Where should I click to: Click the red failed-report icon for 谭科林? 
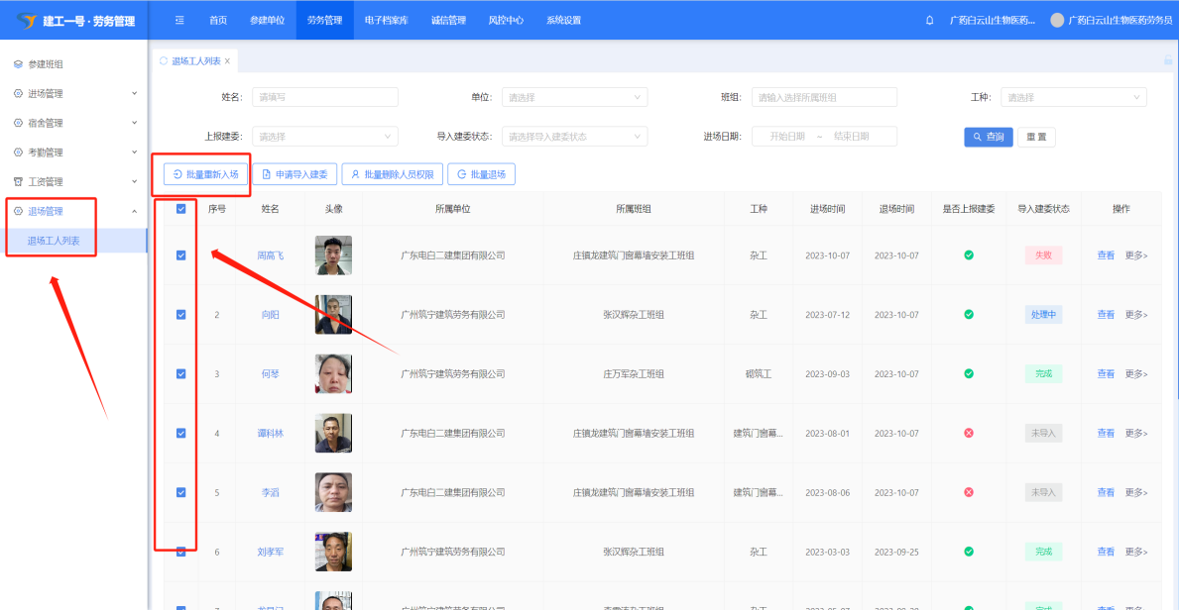[x=969, y=434]
